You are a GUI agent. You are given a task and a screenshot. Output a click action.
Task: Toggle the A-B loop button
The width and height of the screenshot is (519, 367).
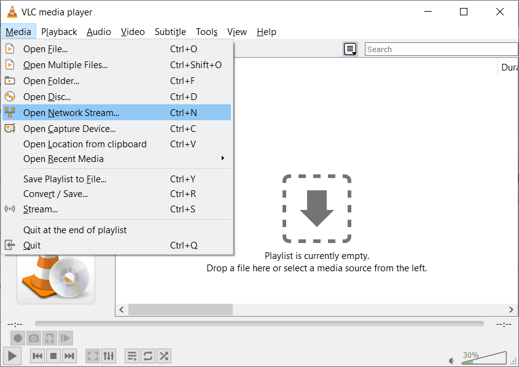pos(49,338)
